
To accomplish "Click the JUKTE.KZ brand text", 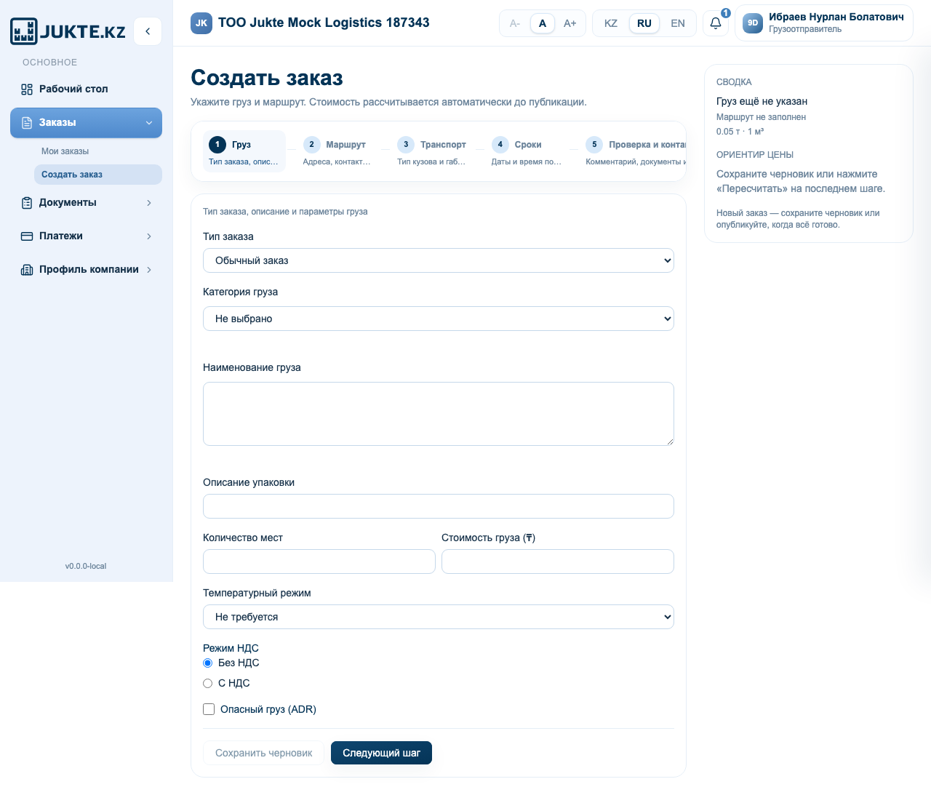I will [x=83, y=32].
